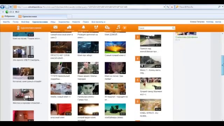The image size is (224, 126).
Task: Open a new blank browser tab
Action: [69, 16]
